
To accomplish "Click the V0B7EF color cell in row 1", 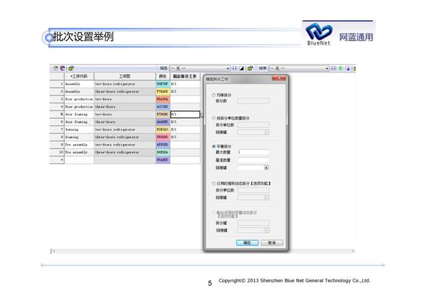I will pyautogui.click(x=162, y=84).
